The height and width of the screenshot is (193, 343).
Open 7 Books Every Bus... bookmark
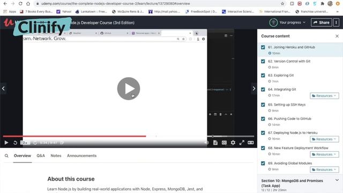click(x=36, y=12)
